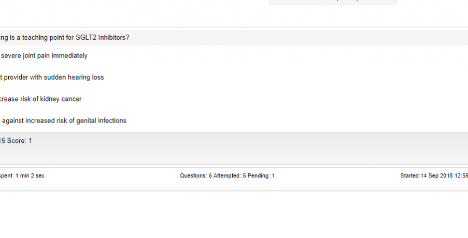The image size is (468, 238).
Task: Select the genital infections risk answer
Action: (x=64, y=121)
